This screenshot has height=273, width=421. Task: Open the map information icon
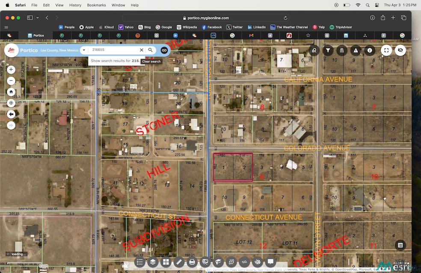click(x=370, y=50)
